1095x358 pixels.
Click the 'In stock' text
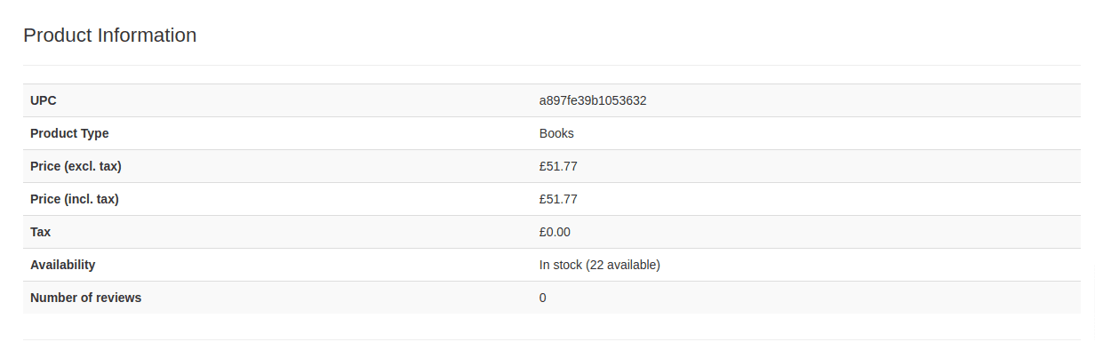pos(561,265)
